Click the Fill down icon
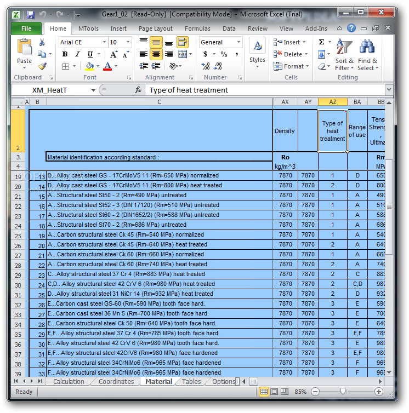The image size is (409, 413). [321, 55]
